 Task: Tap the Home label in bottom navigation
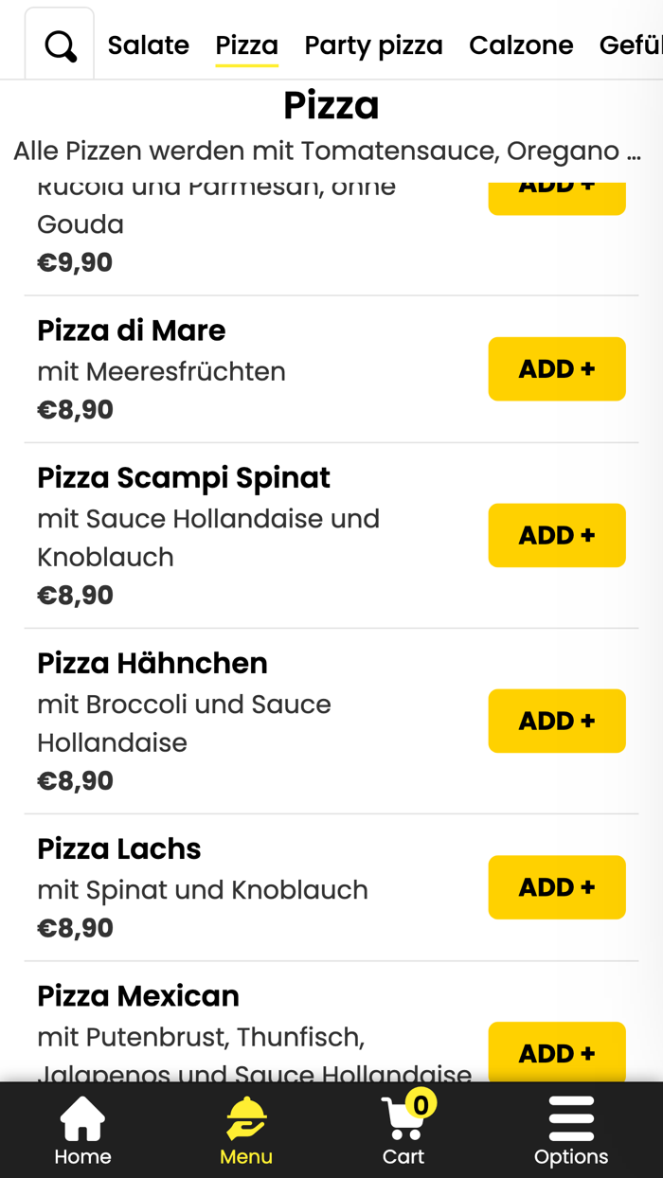(x=82, y=1156)
